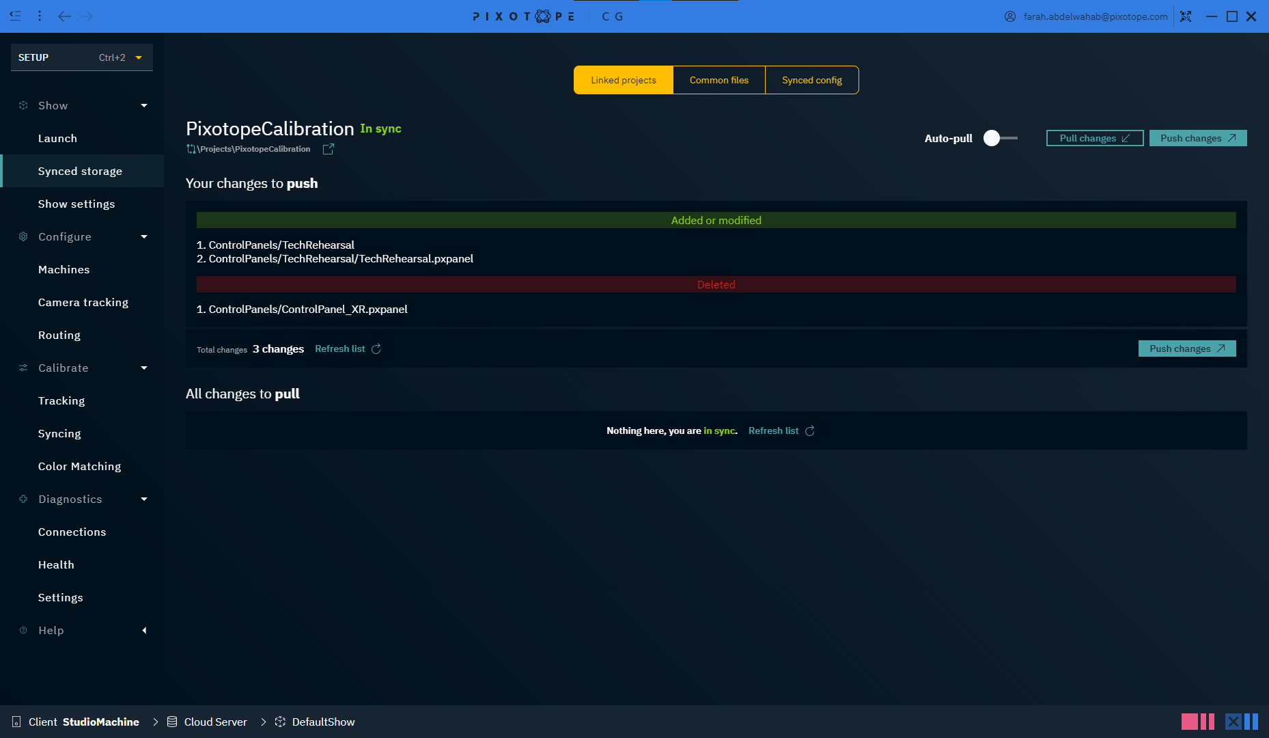
Task: Switch to Synced config tab
Action: pyautogui.click(x=812, y=80)
